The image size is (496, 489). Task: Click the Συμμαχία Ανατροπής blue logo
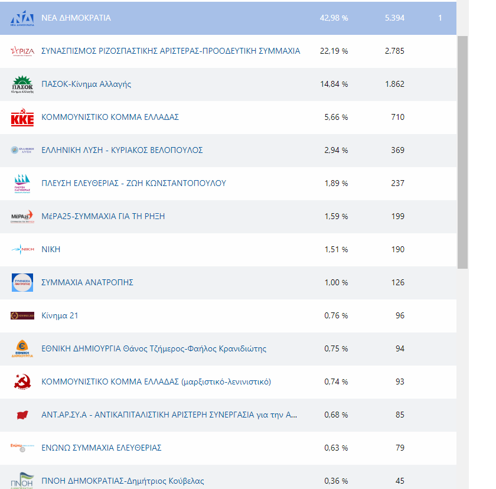pyautogui.click(x=22, y=283)
